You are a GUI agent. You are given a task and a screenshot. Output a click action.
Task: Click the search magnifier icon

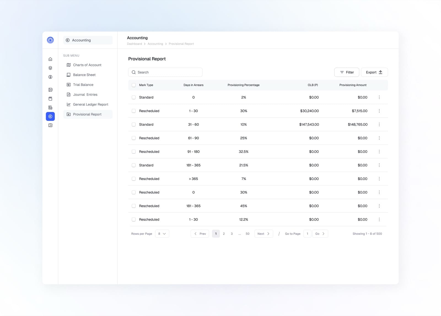tap(134, 72)
